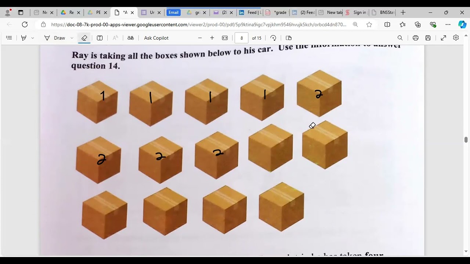The width and height of the screenshot is (470, 264).
Task: Switch to the 'Ur' tab
Action: pos(148,12)
